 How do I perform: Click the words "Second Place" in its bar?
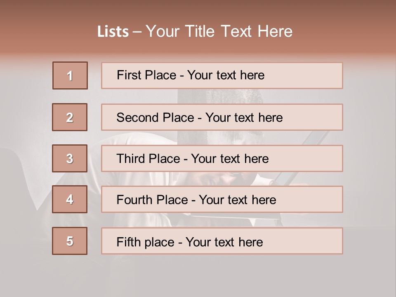click(156, 118)
